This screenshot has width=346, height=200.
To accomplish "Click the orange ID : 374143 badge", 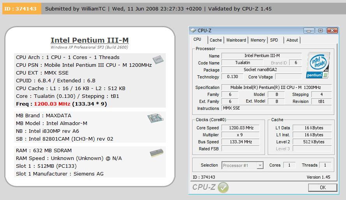I will pyautogui.click(x=22, y=9).
